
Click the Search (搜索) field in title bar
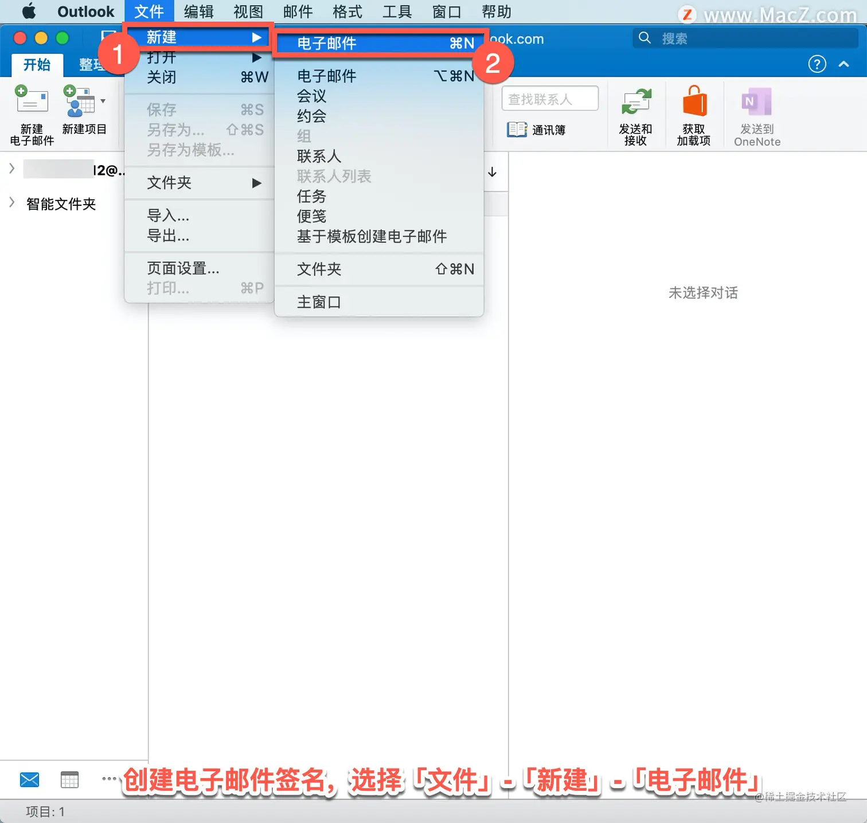coord(745,38)
